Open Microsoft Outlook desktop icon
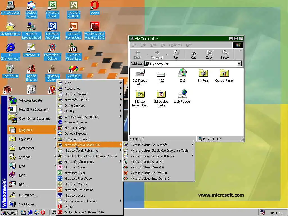288x216 pixels. [73, 10]
